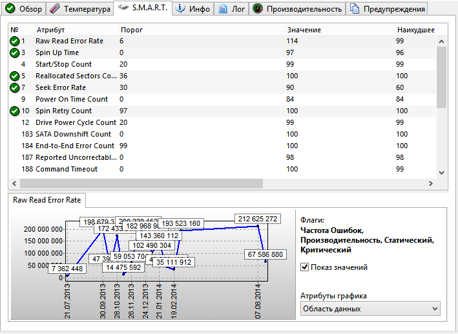
Task: Select the SATA Downshift Count row
Action: (x=222, y=135)
